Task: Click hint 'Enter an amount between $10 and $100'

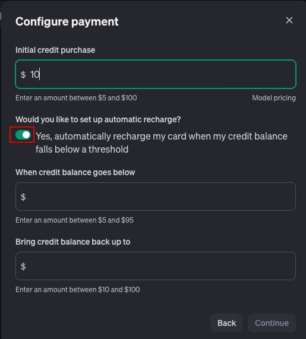Action: coord(77,290)
